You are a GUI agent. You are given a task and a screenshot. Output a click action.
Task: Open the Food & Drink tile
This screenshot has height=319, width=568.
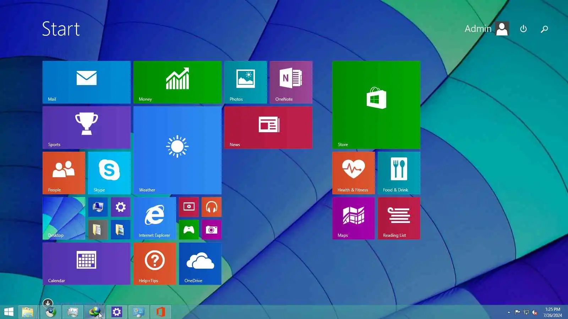coord(399,173)
